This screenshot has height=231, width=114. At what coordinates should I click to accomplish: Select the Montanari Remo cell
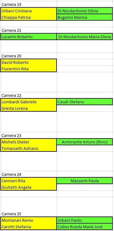coord(29,220)
